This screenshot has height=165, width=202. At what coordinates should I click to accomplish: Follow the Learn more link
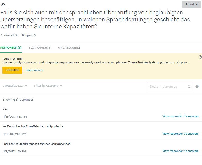(x=34, y=70)
